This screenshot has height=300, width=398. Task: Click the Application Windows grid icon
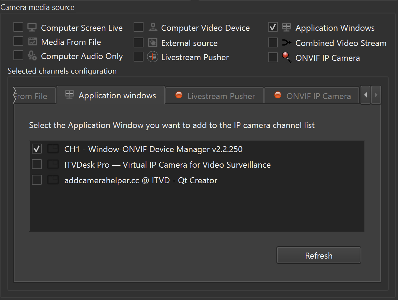point(286,27)
